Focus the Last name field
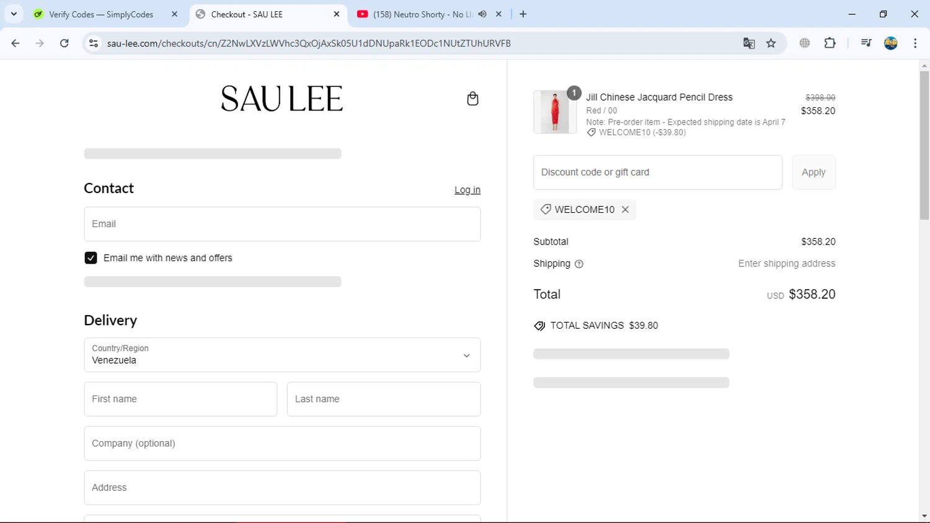 point(384,399)
